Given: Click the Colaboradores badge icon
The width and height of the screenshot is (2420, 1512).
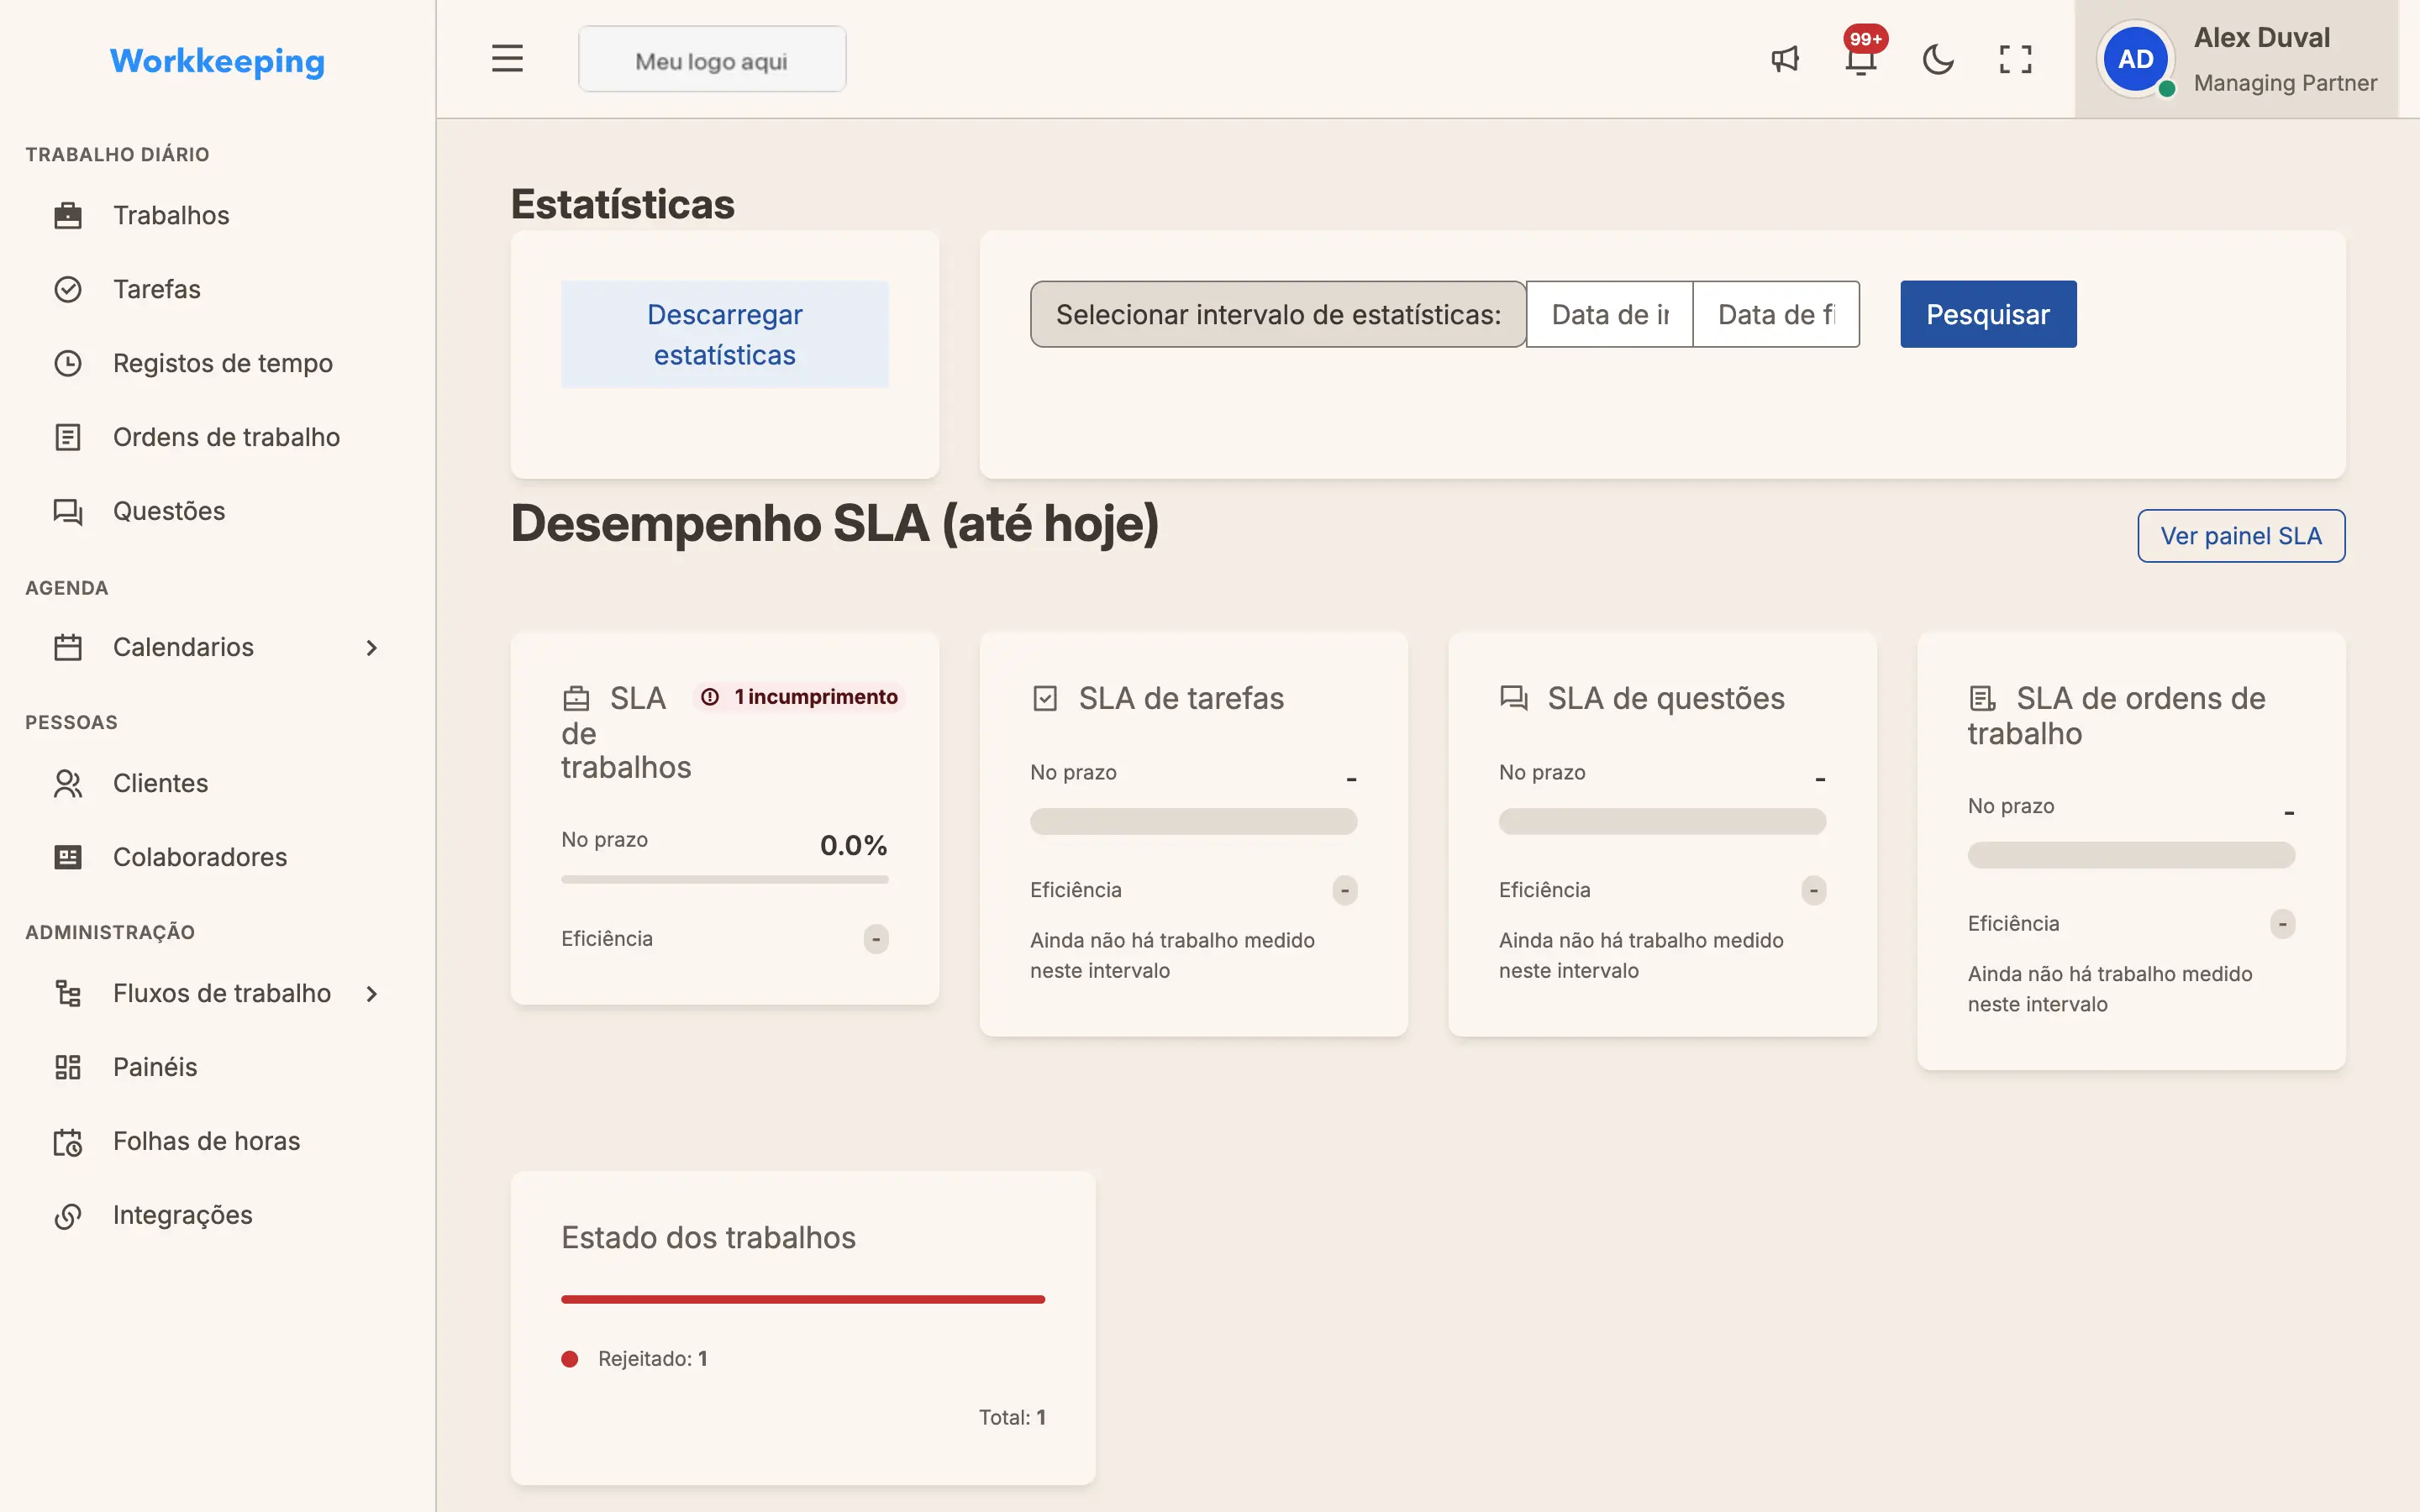Looking at the screenshot, I should [x=68, y=857].
